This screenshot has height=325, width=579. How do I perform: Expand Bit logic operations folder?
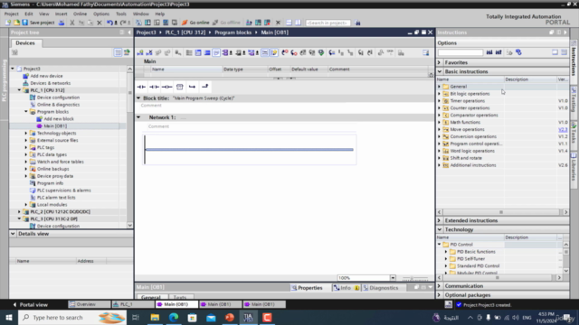(440, 94)
